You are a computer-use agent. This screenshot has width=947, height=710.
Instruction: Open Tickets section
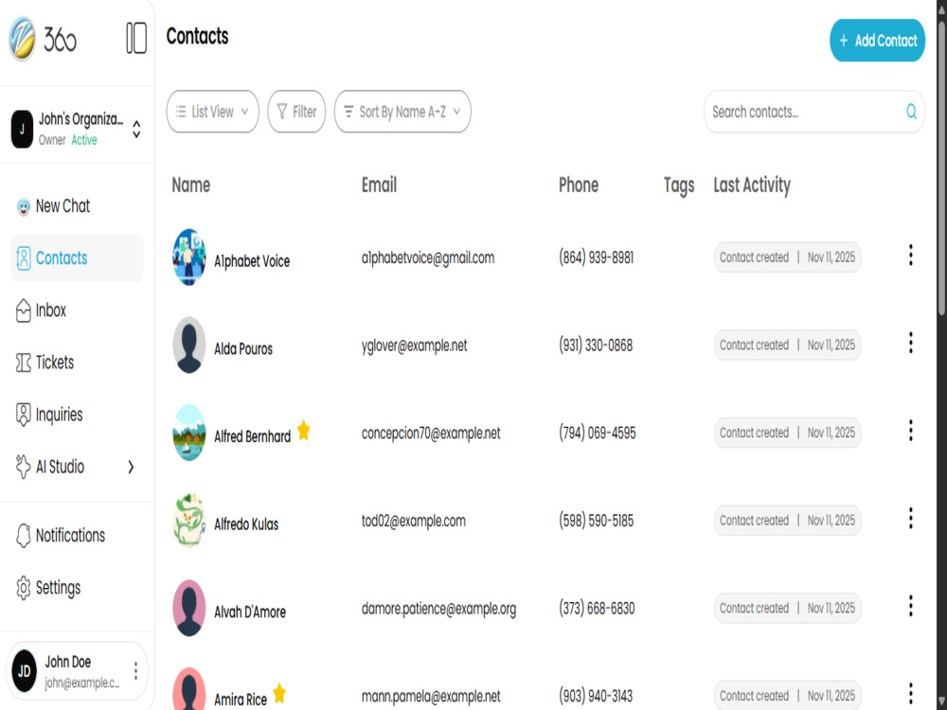point(78,363)
